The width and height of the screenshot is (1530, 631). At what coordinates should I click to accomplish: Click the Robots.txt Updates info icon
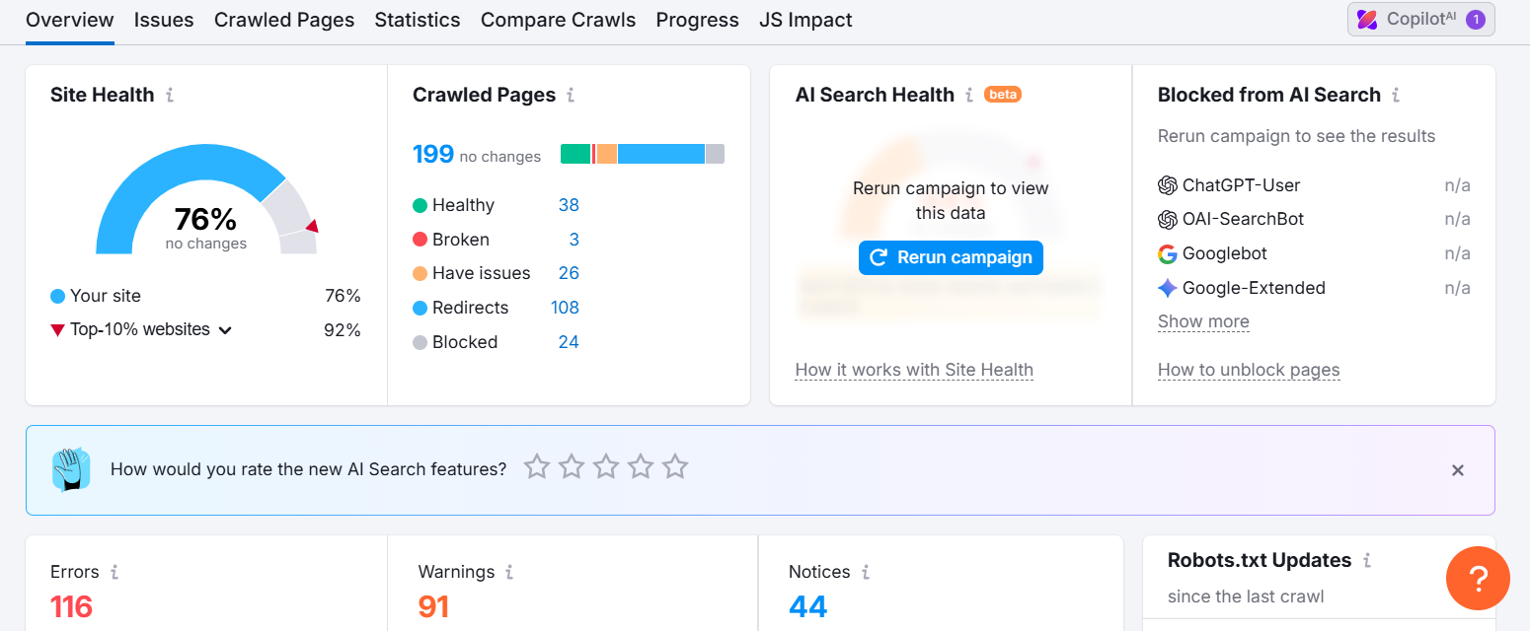[x=1367, y=561]
